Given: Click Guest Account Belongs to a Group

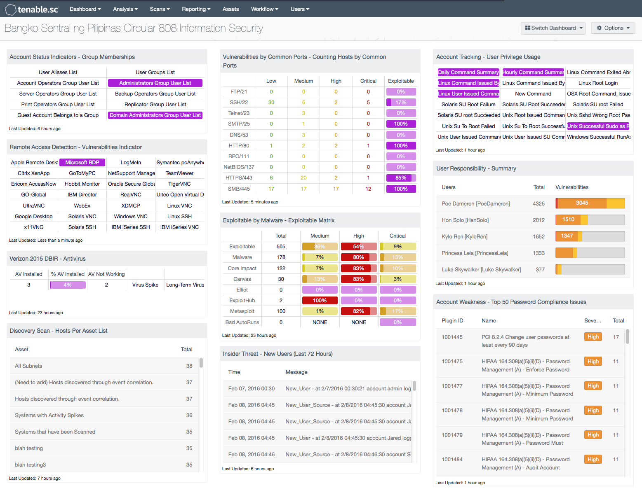Looking at the screenshot, I should (x=58, y=115).
